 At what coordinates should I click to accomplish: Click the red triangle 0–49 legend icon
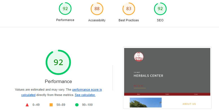pyautogui.click(x=27, y=105)
